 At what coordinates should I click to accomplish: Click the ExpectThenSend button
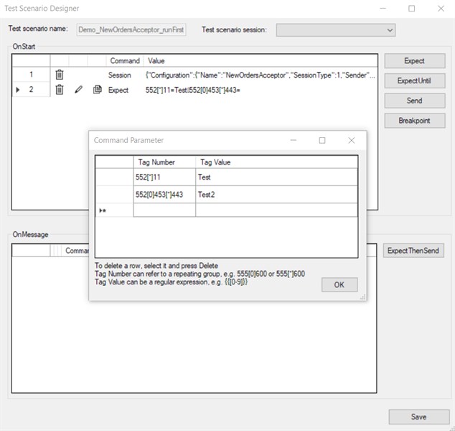coord(414,251)
